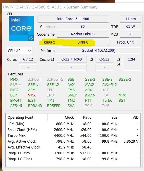
Task: Click the 0.8628 V VID value
Action: tap(131, 141)
